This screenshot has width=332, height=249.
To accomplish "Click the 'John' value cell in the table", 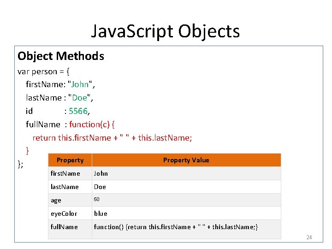I will (101, 173).
